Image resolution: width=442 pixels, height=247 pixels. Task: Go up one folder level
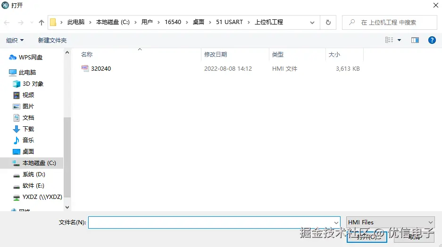[x=42, y=23]
